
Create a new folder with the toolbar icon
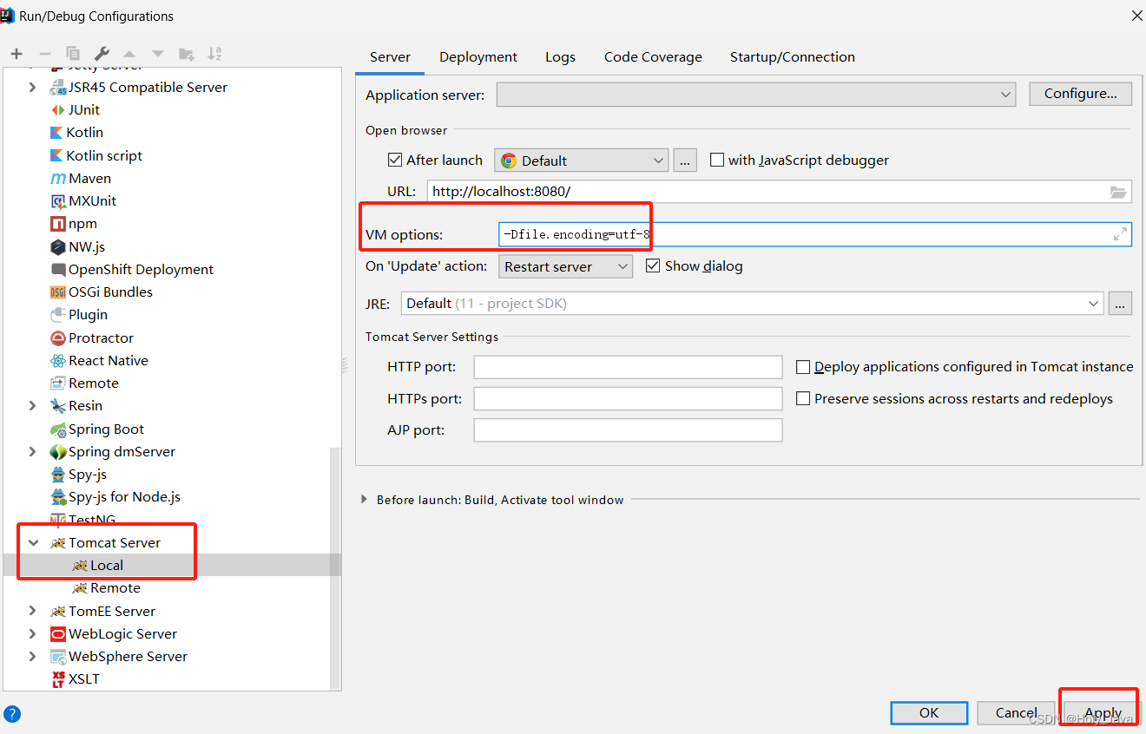pos(187,54)
